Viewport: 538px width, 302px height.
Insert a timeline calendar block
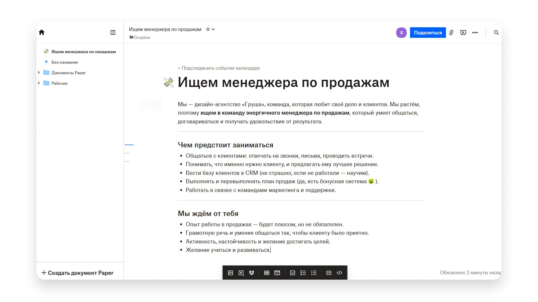click(x=277, y=273)
